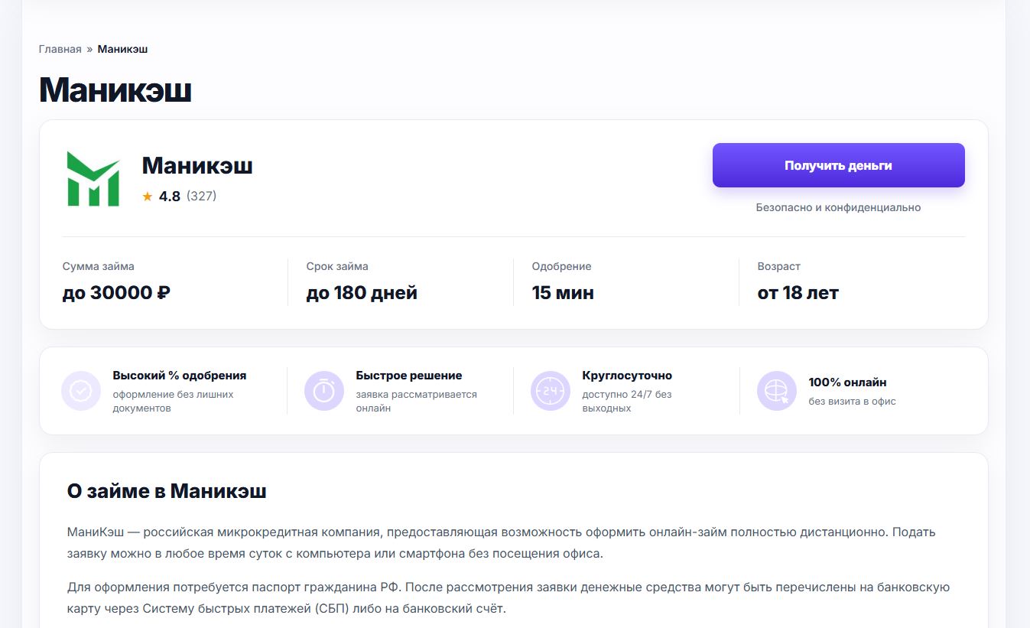Click the paragraph starting МаниКэш — российская
Screen dimensions: 1030x628
[x=502, y=542]
